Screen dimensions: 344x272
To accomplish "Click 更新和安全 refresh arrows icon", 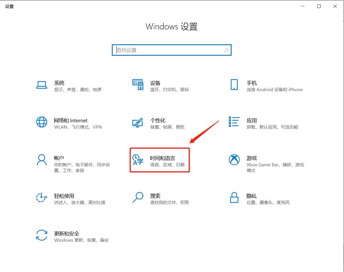I will click(x=42, y=235).
